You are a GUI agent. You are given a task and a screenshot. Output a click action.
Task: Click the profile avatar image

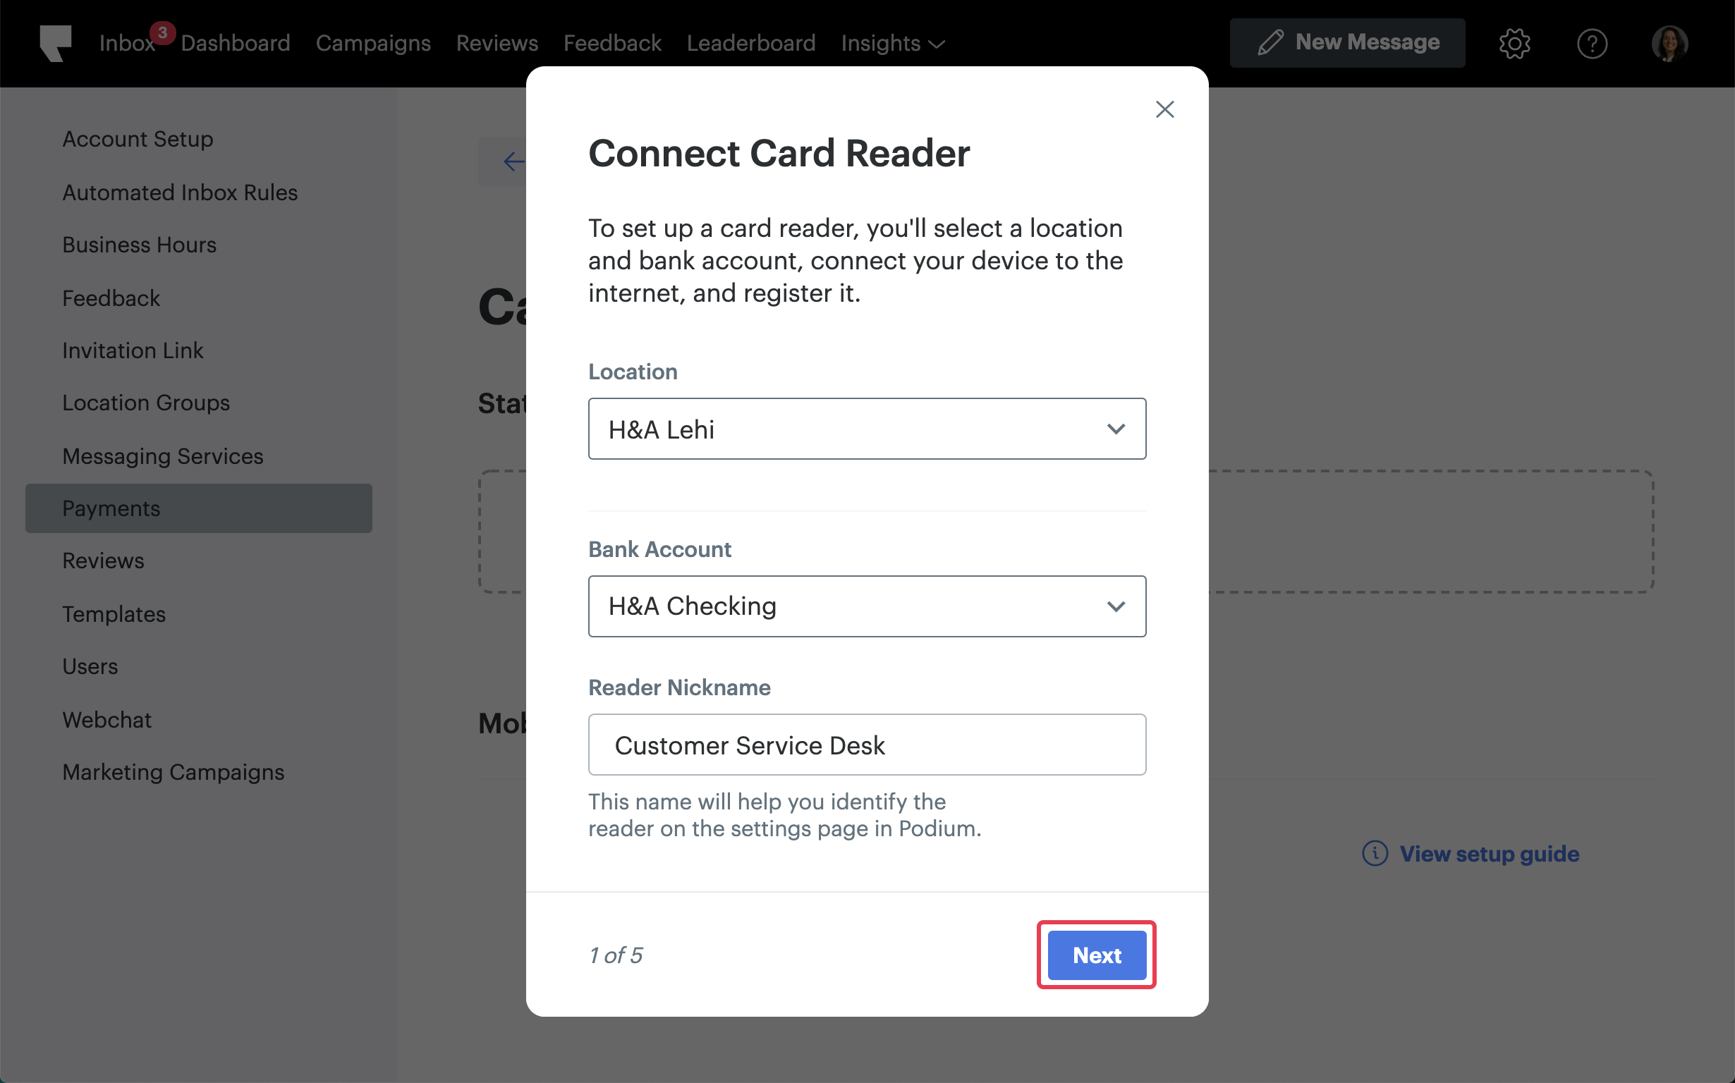point(1670,43)
